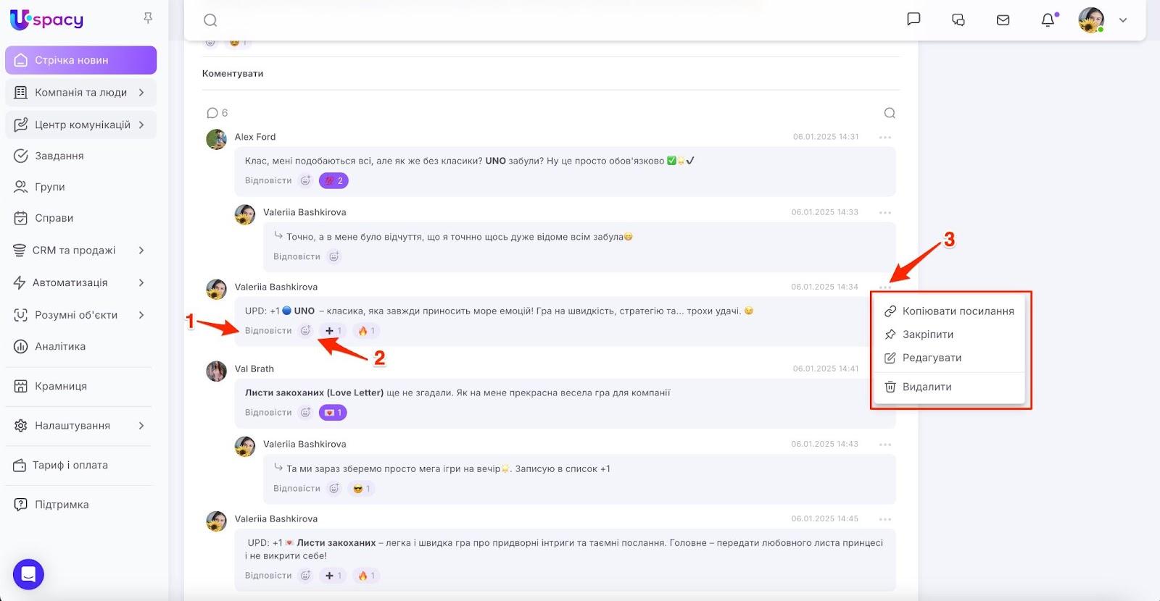Image resolution: width=1160 pixels, height=601 pixels.
Task: Open more options for the 14:33 reply
Action: click(885, 212)
